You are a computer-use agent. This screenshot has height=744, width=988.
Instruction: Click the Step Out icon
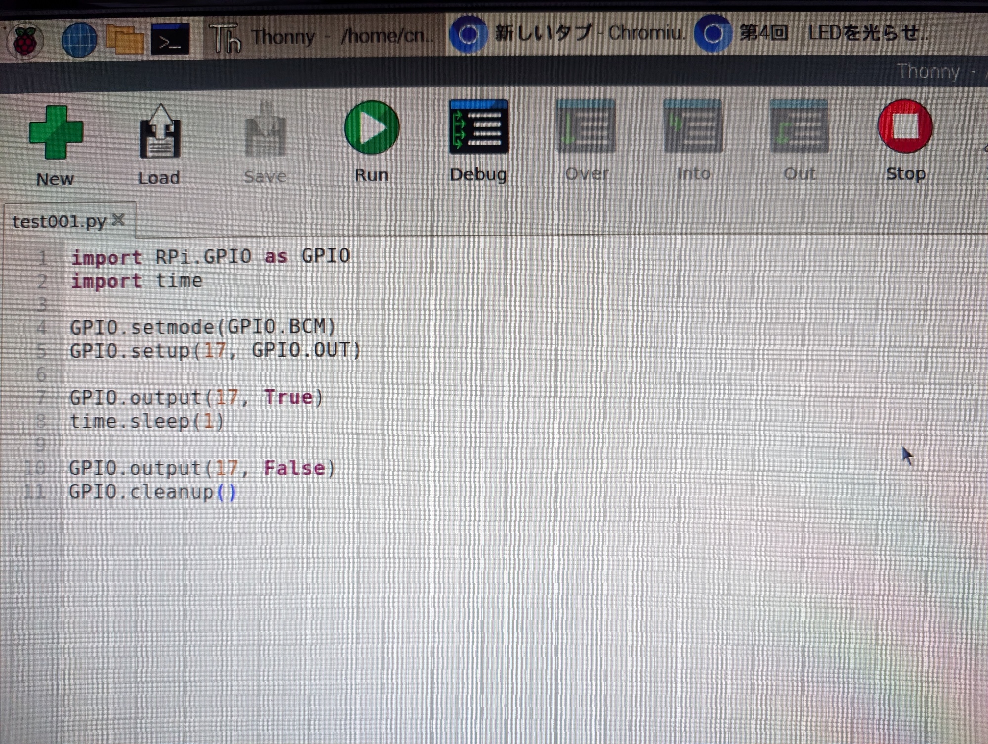(x=799, y=126)
